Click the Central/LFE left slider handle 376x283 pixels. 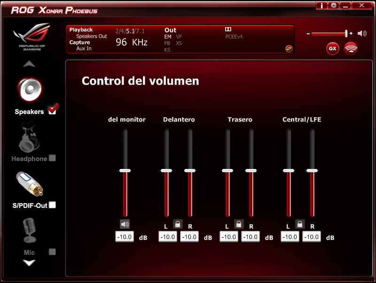(289, 170)
